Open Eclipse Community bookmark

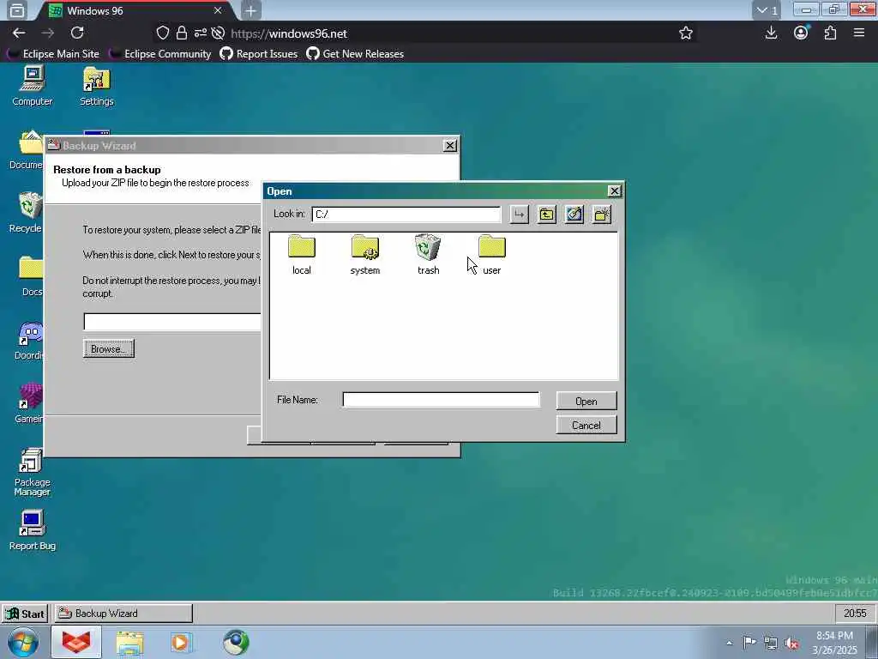tap(160, 54)
